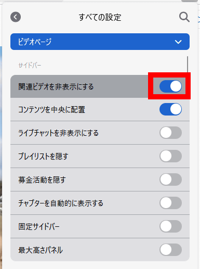The image size is (200, 269).
Task: Click the サイドバー section header
Action: point(30,66)
